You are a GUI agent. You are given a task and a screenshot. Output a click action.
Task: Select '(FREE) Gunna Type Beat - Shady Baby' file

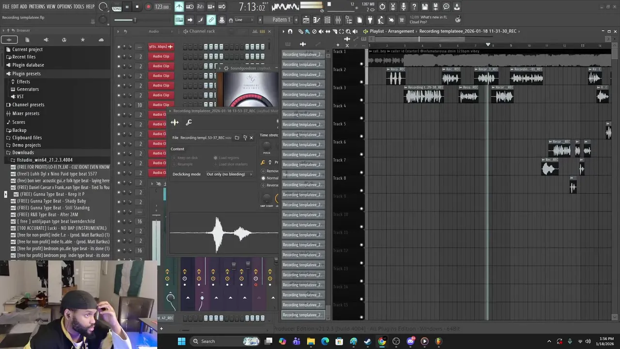coord(51,201)
